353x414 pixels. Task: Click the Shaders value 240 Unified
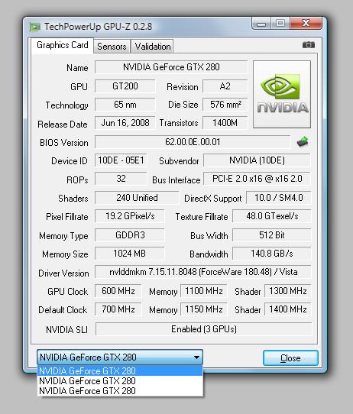click(137, 198)
